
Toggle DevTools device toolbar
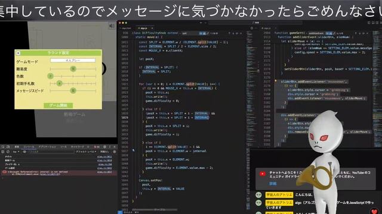point(8,147)
